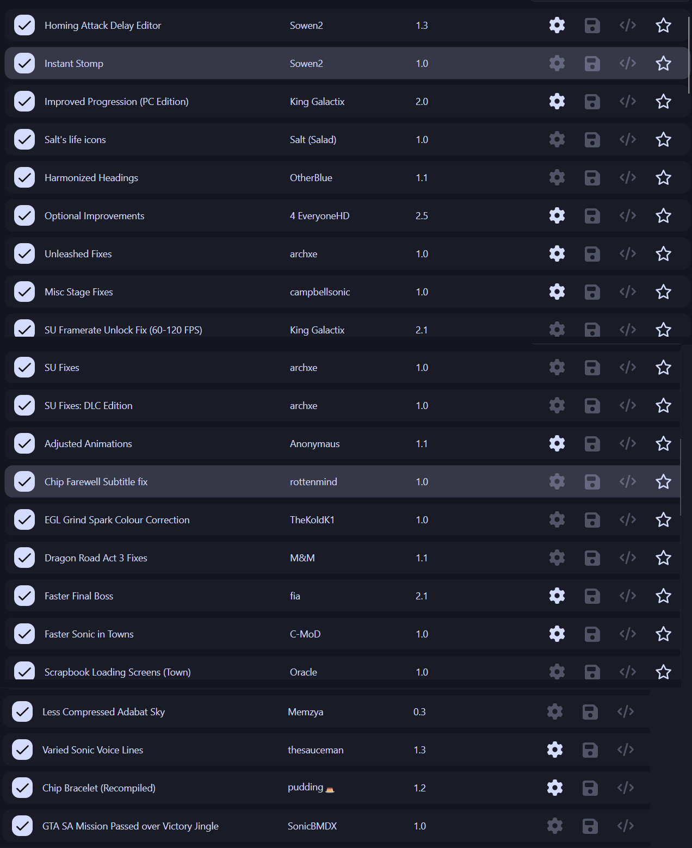This screenshot has width=692, height=848.
Task: Open gear settings for Varied Sonic Voice Lines
Action: click(554, 750)
